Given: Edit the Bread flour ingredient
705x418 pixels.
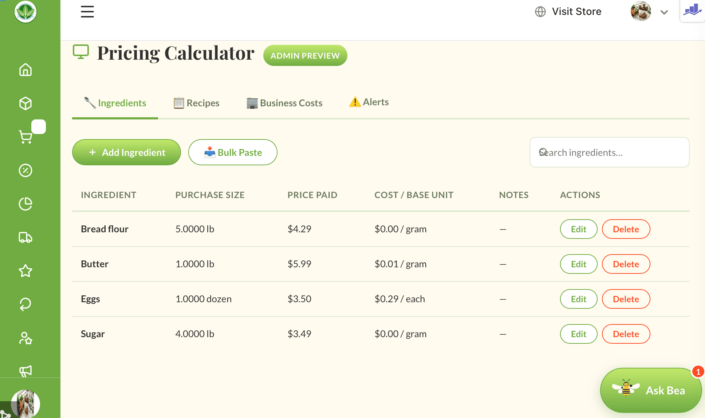Looking at the screenshot, I should pos(578,229).
